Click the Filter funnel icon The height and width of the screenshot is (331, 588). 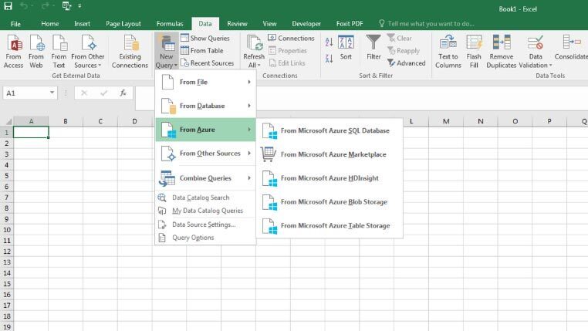pyautogui.click(x=373, y=45)
